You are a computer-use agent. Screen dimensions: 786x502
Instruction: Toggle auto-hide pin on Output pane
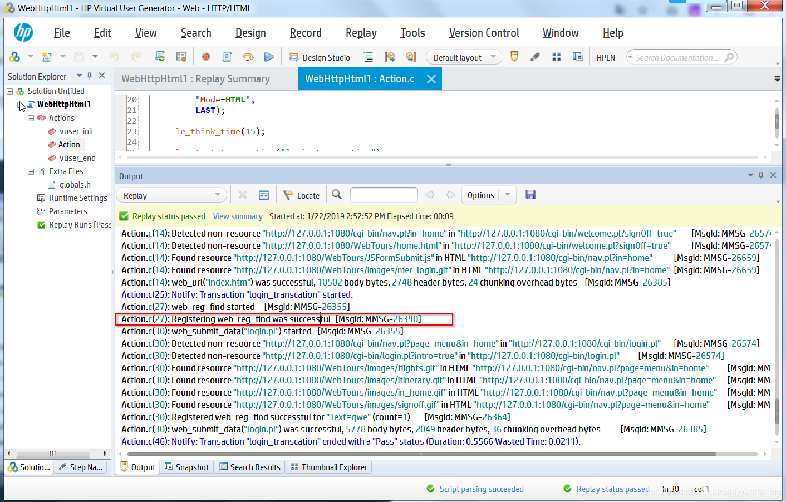click(761, 175)
